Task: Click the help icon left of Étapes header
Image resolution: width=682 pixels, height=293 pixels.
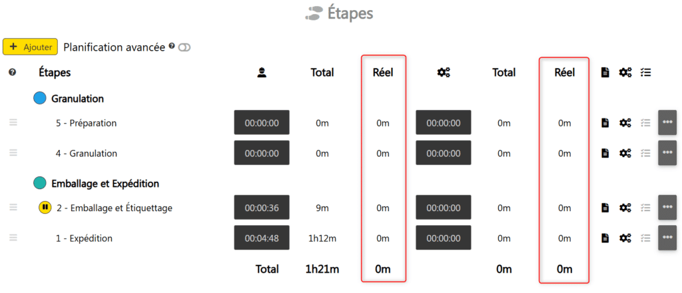Action: point(13,73)
